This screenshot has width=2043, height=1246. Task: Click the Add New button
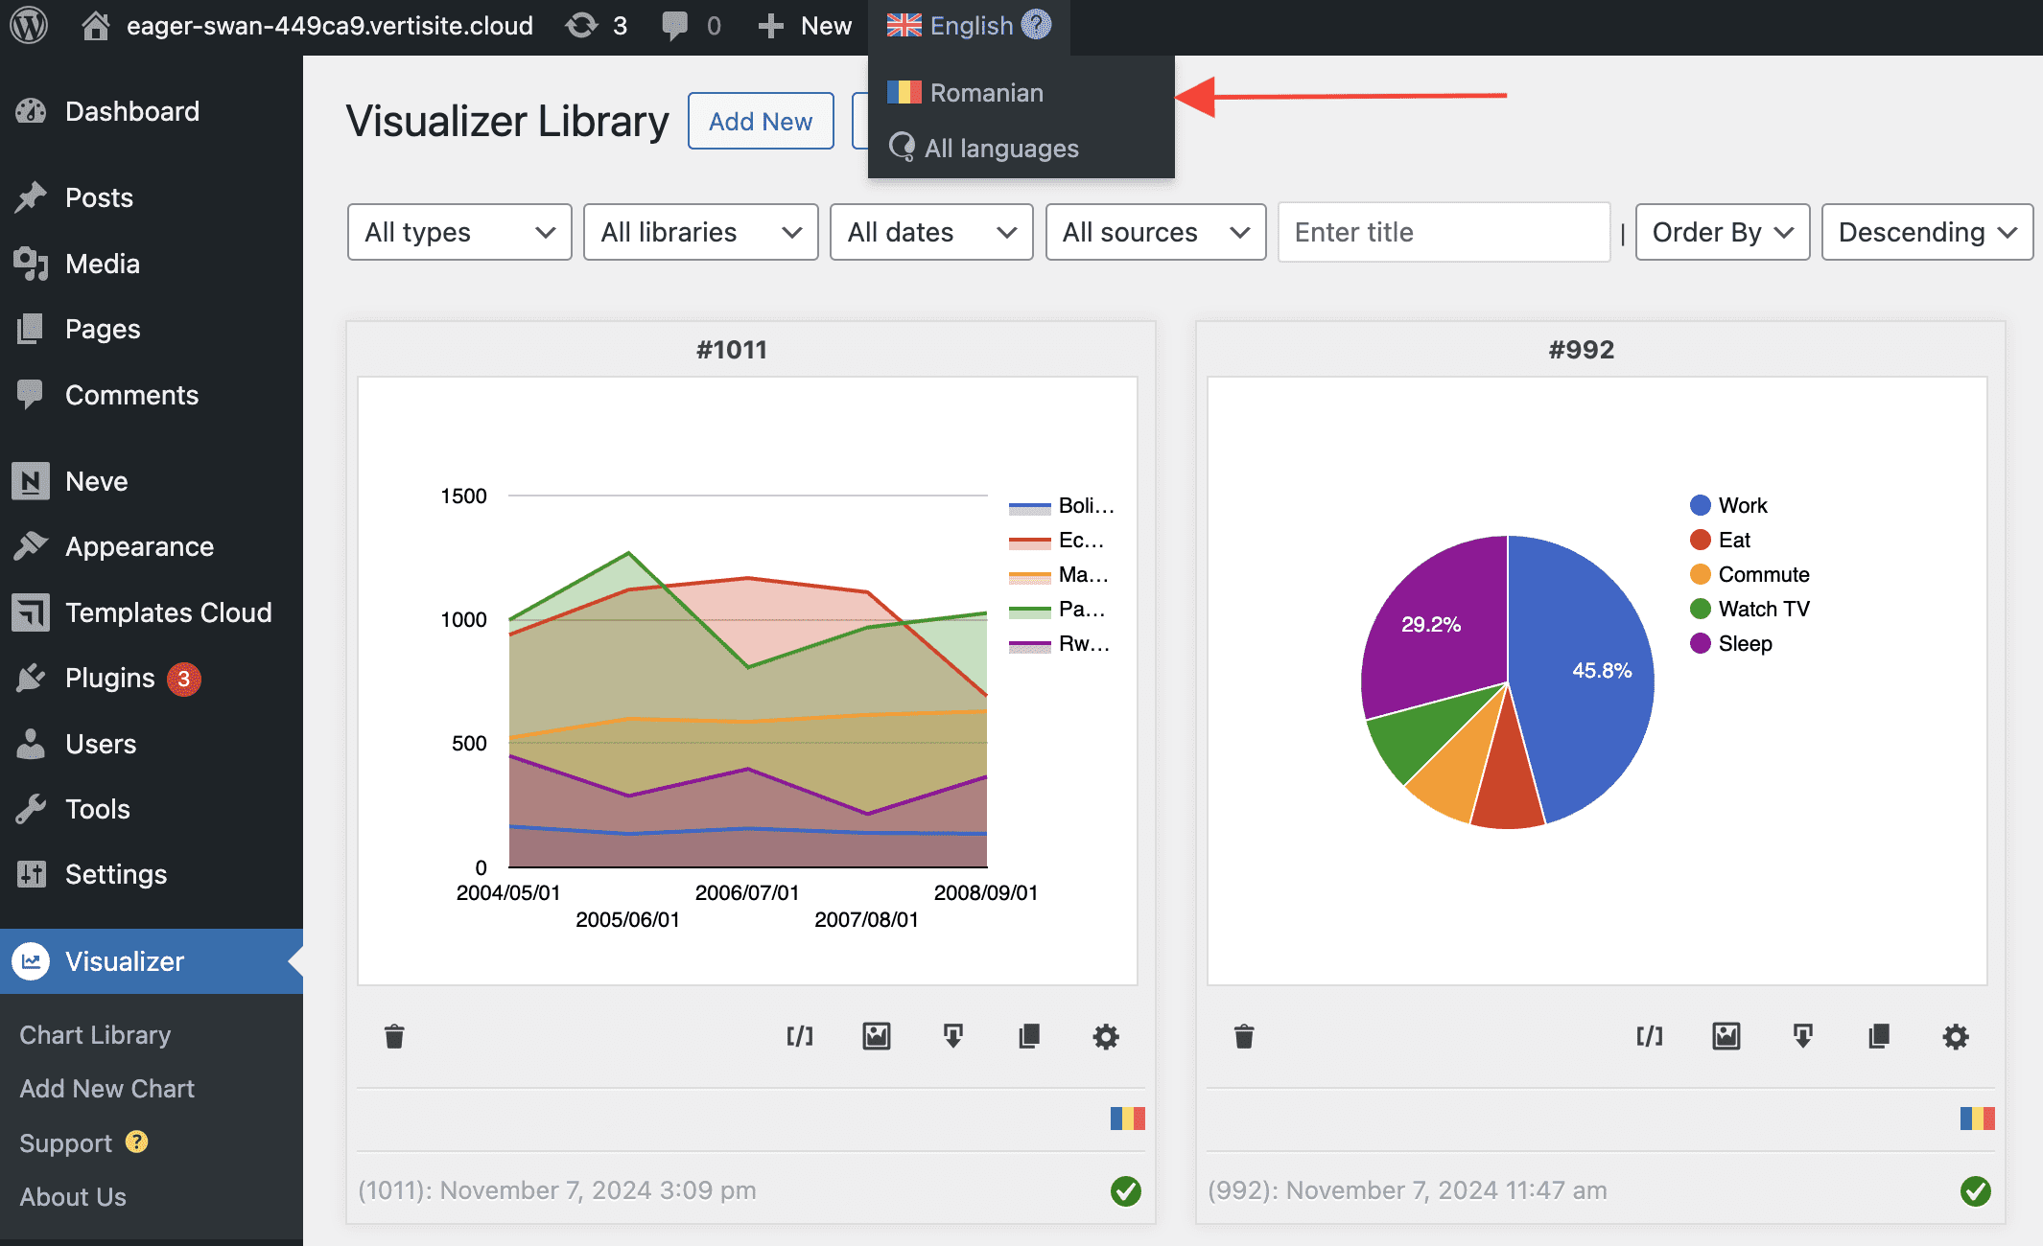760,122
